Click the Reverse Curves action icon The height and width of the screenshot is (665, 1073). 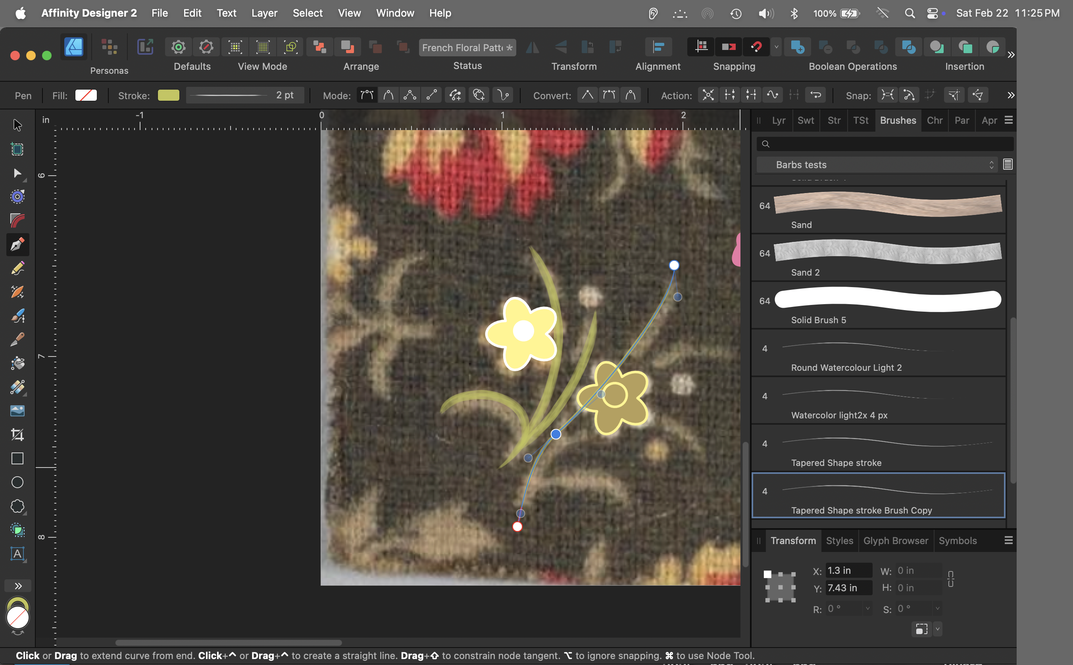815,95
